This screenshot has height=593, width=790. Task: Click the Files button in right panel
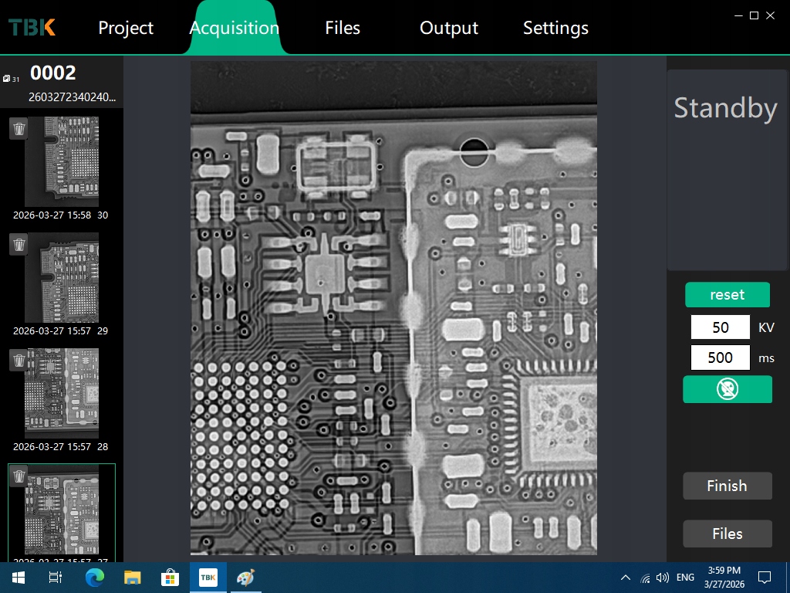727,534
